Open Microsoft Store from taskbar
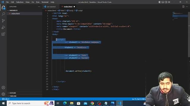The image size is (190, 106). (78, 103)
